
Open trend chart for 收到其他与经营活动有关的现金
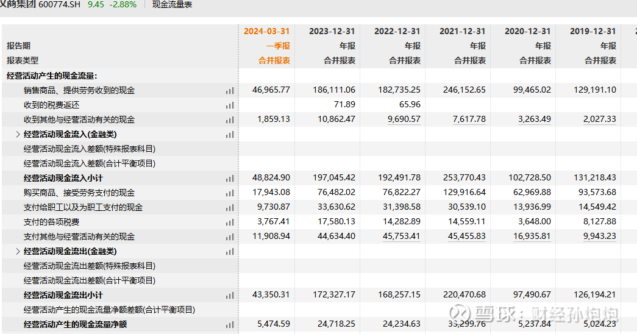click(229, 119)
